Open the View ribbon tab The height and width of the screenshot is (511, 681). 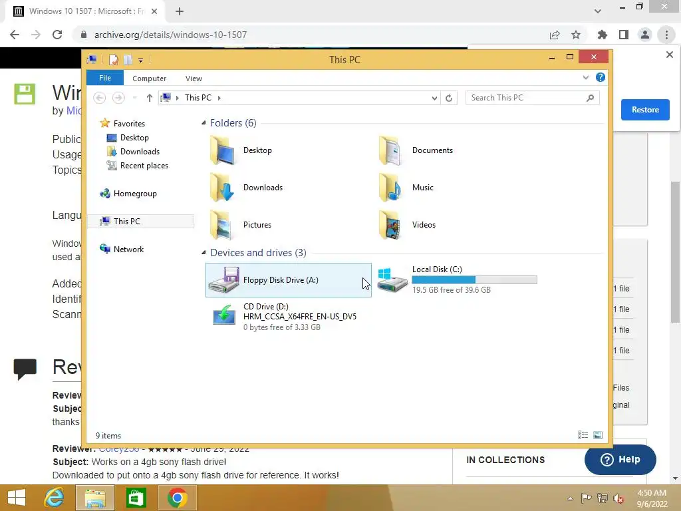coord(194,79)
